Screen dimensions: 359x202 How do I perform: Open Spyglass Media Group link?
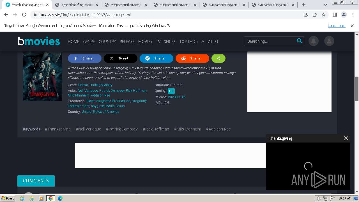[x=108, y=106]
